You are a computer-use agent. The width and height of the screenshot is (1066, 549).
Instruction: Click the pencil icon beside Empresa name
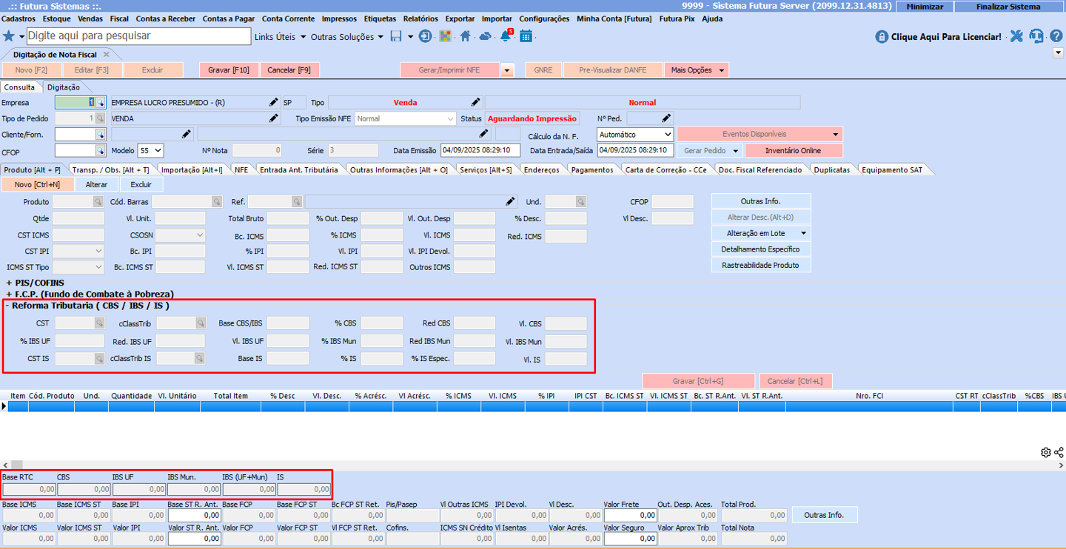click(x=273, y=103)
